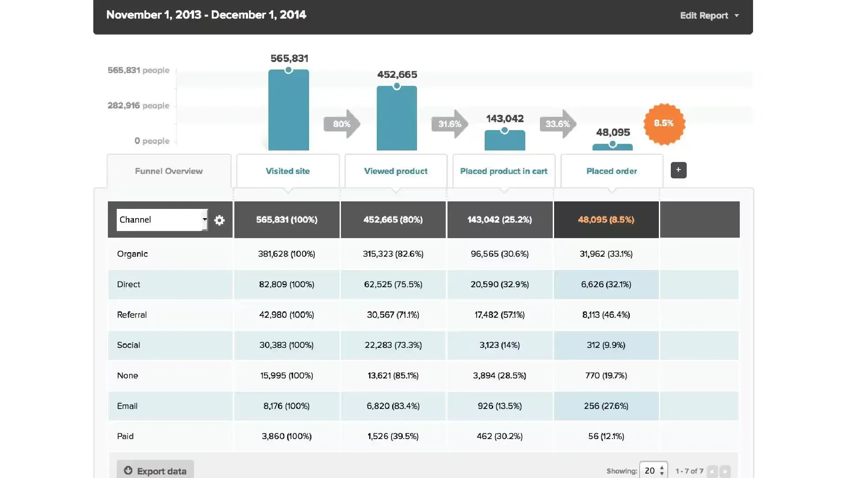849x478 pixels.
Task: Open the Placed product in cart tab
Action: [x=504, y=171]
